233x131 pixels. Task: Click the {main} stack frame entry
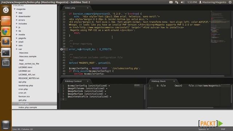point(178,86)
